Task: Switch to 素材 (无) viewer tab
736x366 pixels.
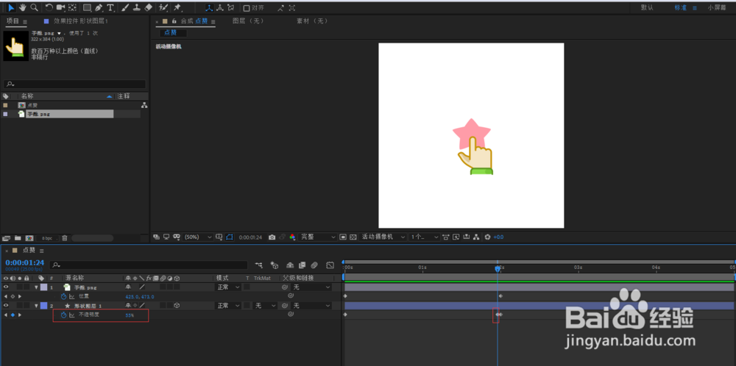Action: (x=312, y=21)
